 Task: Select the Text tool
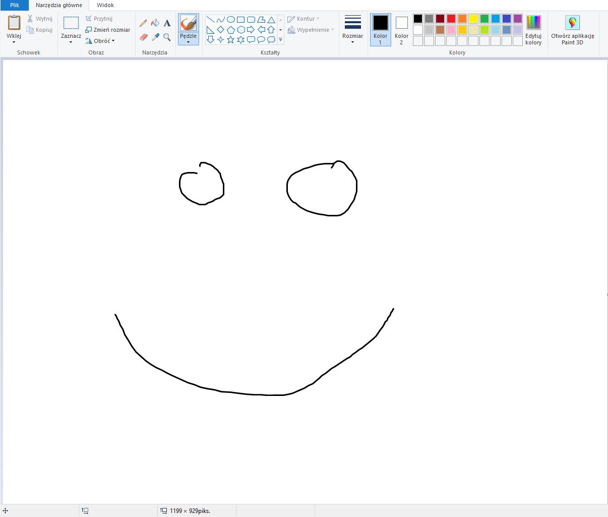tap(167, 23)
